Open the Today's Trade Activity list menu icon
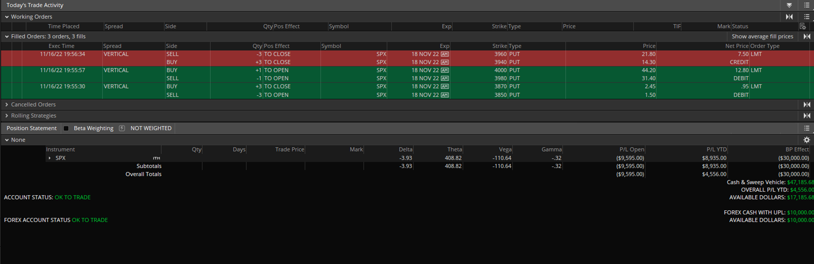The image size is (814, 264). pos(807,5)
